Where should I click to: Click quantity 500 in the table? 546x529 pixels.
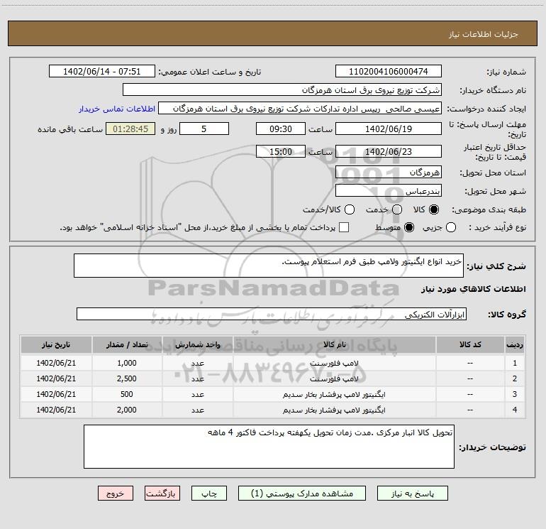(x=127, y=394)
